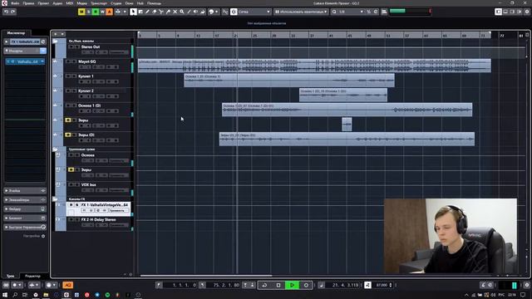Viewport: 532px width, 299px height.
Task: Select the VOX bus group track
Action: [x=89, y=184]
